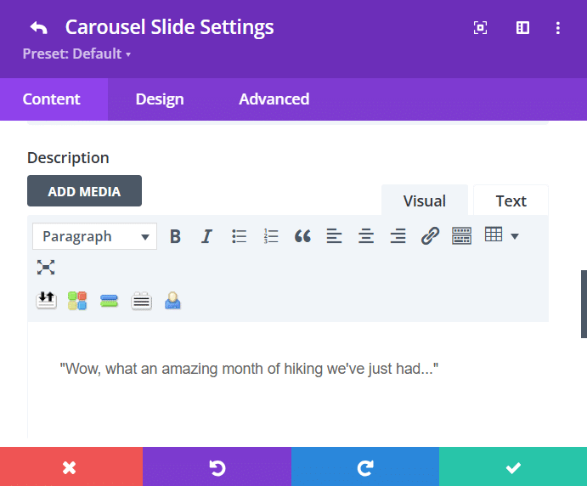Apply blockquote formatting
Viewport: 587px width, 486px height.
[x=302, y=236]
